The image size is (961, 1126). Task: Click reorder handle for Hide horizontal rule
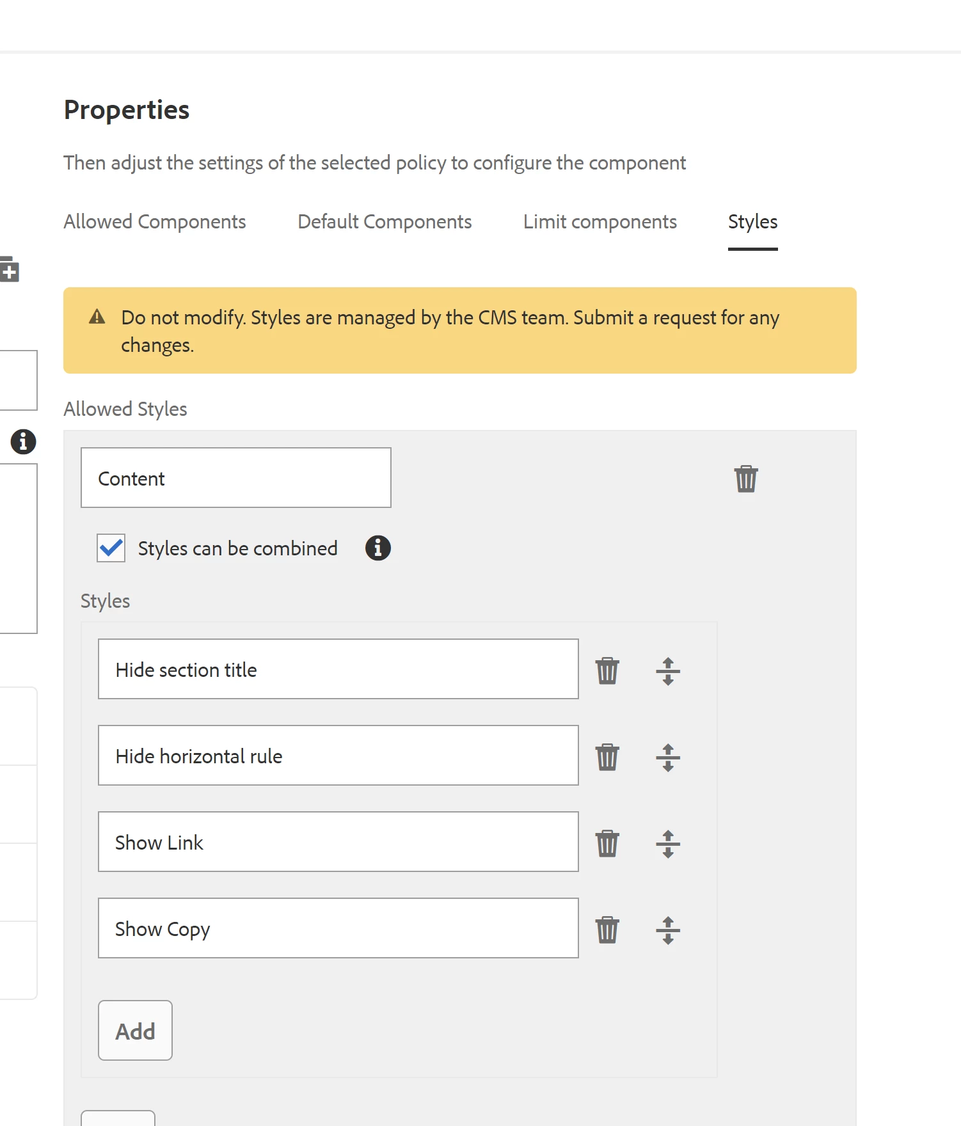coord(667,757)
